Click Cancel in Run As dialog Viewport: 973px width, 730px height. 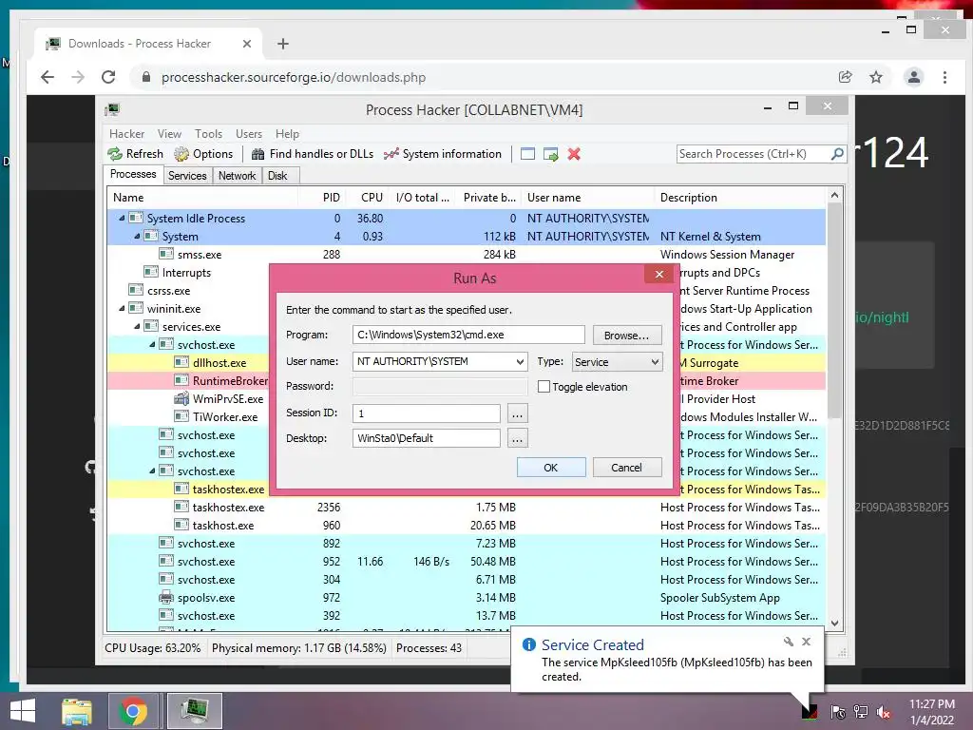[627, 468]
